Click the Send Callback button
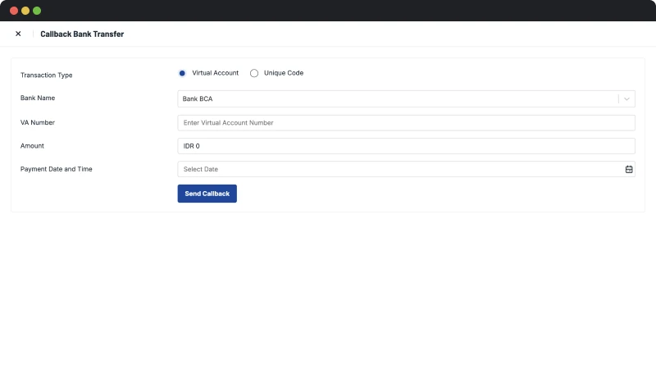The width and height of the screenshot is (656, 379). click(207, 194)
